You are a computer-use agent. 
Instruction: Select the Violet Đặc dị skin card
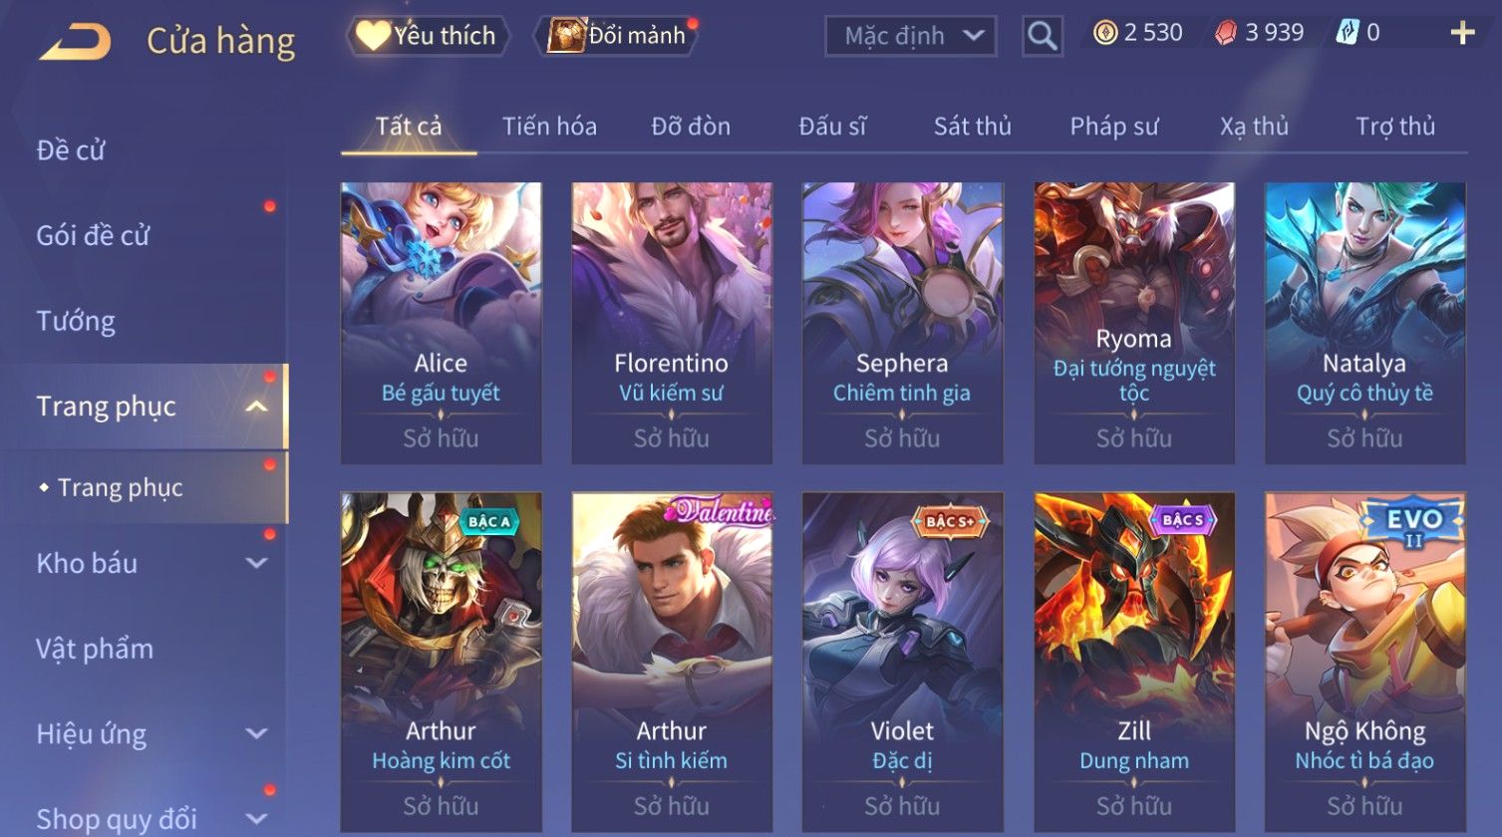click(x=902, y=662)
